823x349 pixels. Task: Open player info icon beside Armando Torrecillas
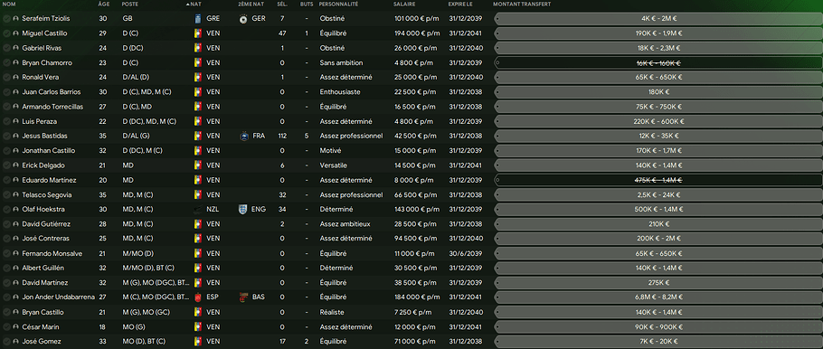click(x=15, y=107)
